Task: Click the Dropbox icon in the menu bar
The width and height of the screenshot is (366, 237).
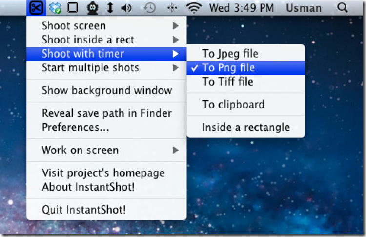Action: point(55,8)
